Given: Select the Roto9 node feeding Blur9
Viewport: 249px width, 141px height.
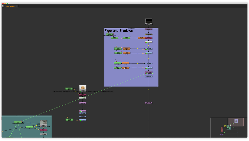Looking at the screenshot, I should pyautogui.click(x=126, y=38).
